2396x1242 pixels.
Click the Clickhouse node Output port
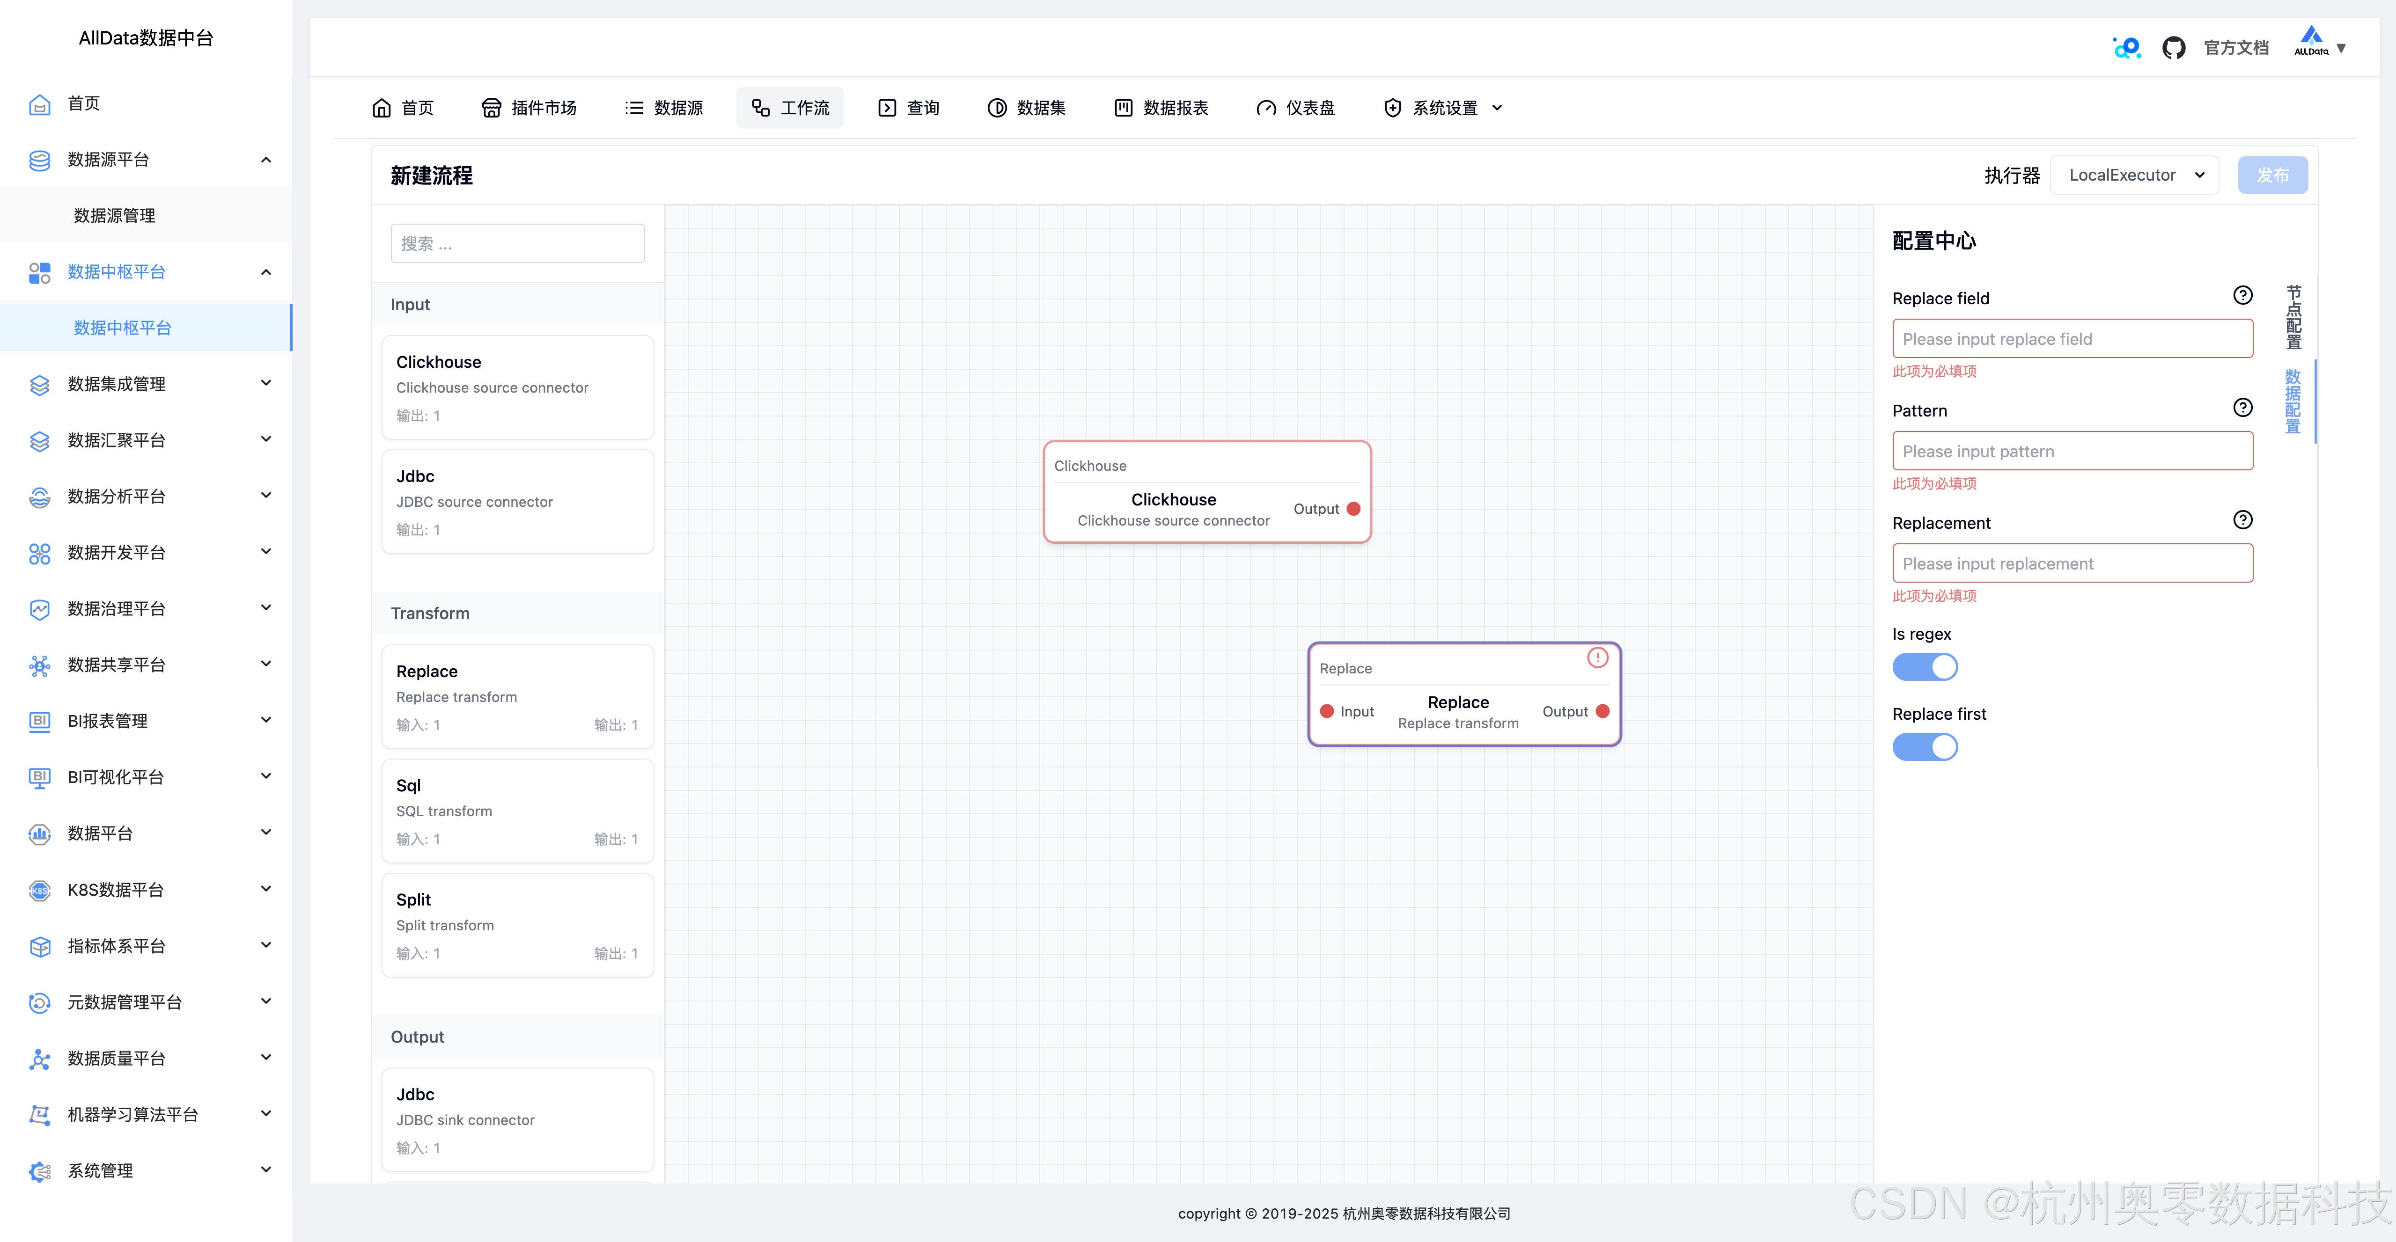[x=1353, y=510]
